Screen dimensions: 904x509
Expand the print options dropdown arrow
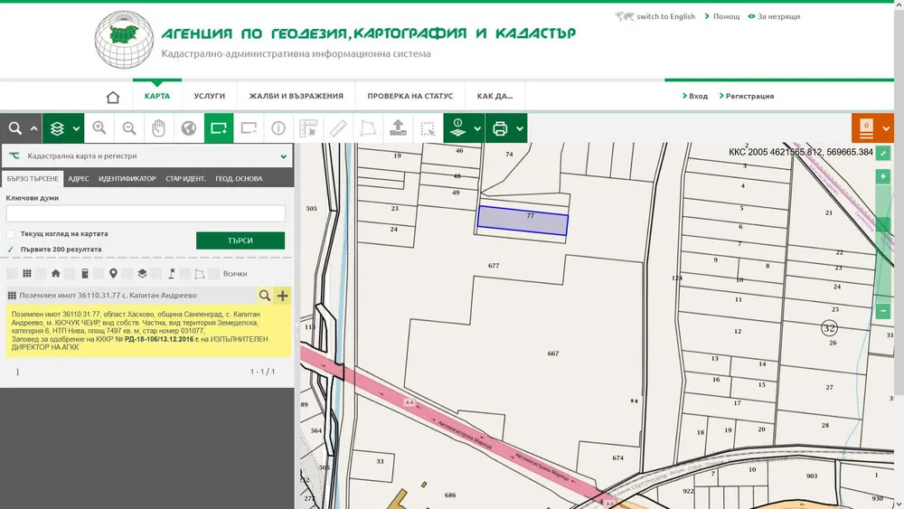tap(520, 128)
